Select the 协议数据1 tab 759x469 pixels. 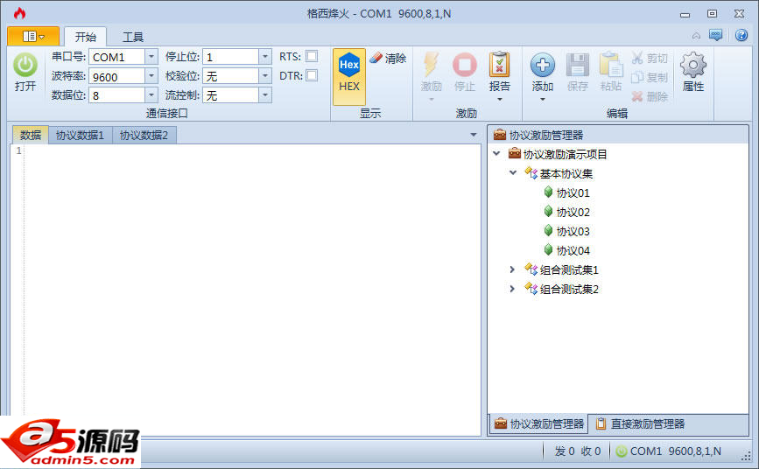[x=80, y=135]
